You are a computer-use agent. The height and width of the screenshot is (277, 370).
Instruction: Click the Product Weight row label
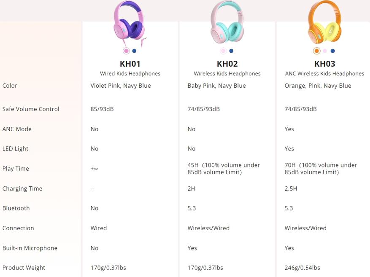(24, 268)
